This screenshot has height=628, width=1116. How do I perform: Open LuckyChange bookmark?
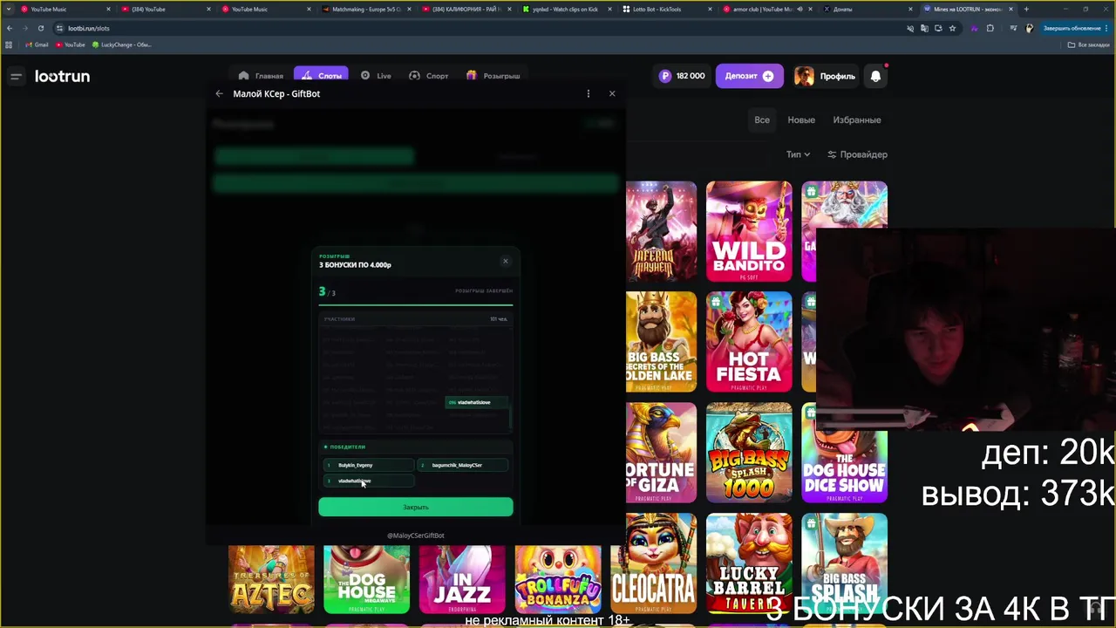point(122,44)
